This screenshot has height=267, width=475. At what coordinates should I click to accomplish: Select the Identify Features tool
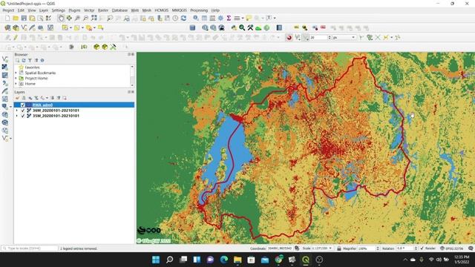[196, 18]
